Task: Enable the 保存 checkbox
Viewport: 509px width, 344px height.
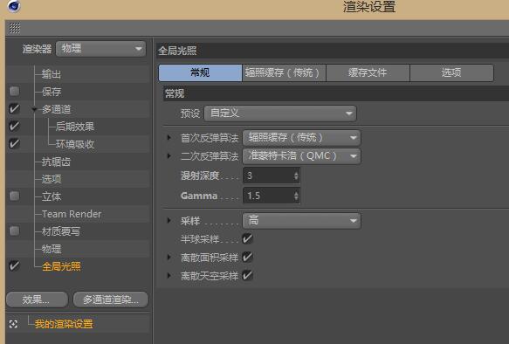Action: (x=14, y=91)
